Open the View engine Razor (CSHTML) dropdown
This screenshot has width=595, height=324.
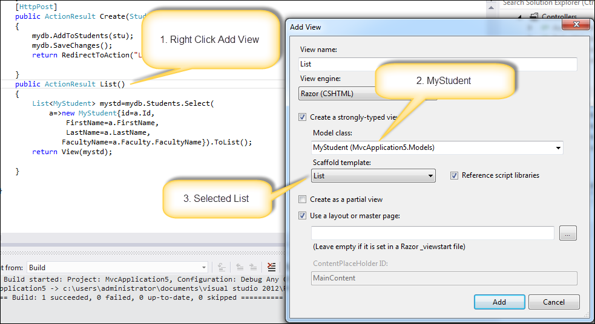368,94
